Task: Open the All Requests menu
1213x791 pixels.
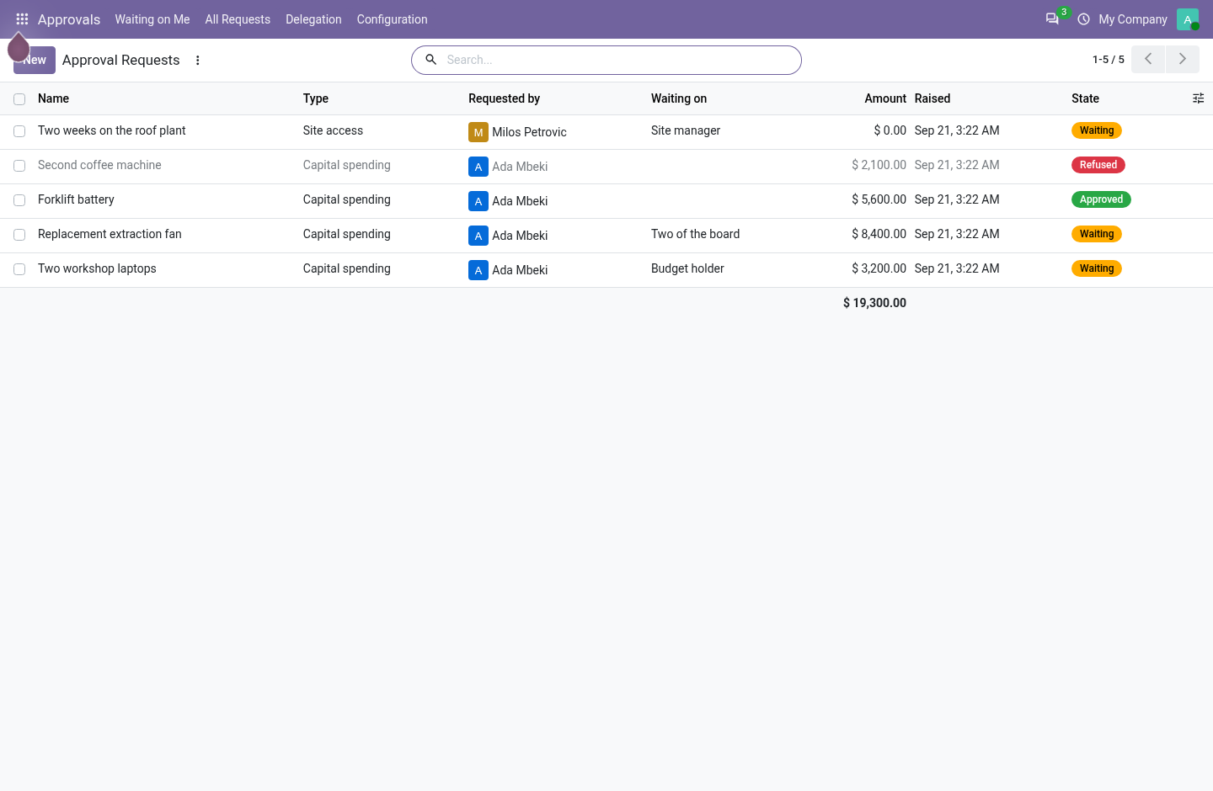Action: pos(238,19)
